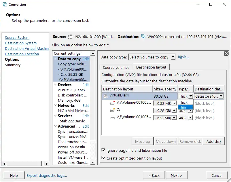The width and height of the screenshot is (231, 182).
Task: Collapse the Advanced section
Action: click(56, 126)
